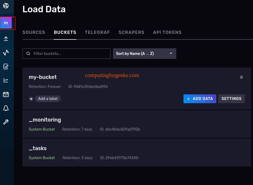Open the Data Explorer graph icon
The height and width of the screenshot is (185, 253).
coord(6,53)
